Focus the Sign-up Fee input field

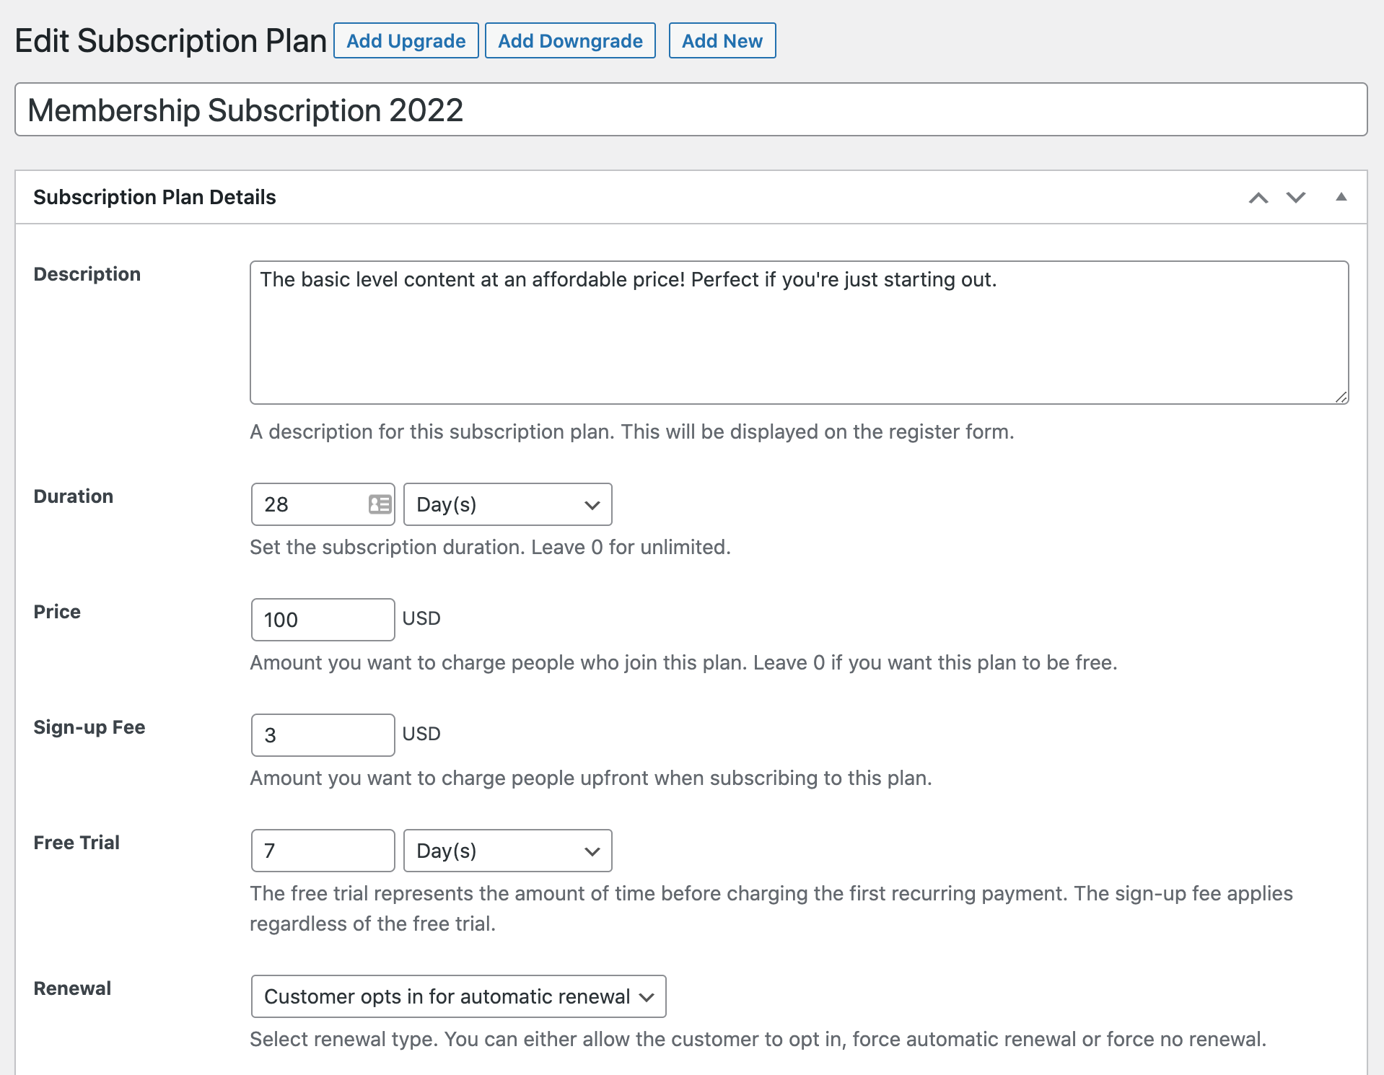coord(323,735)
